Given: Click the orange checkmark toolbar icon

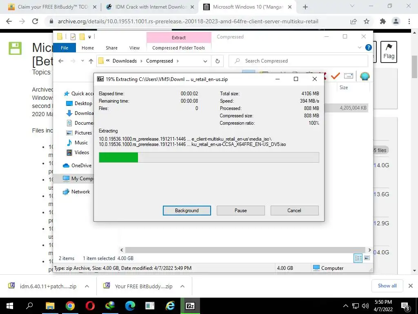Looking at the screenshot, I should tap(335, 76).
